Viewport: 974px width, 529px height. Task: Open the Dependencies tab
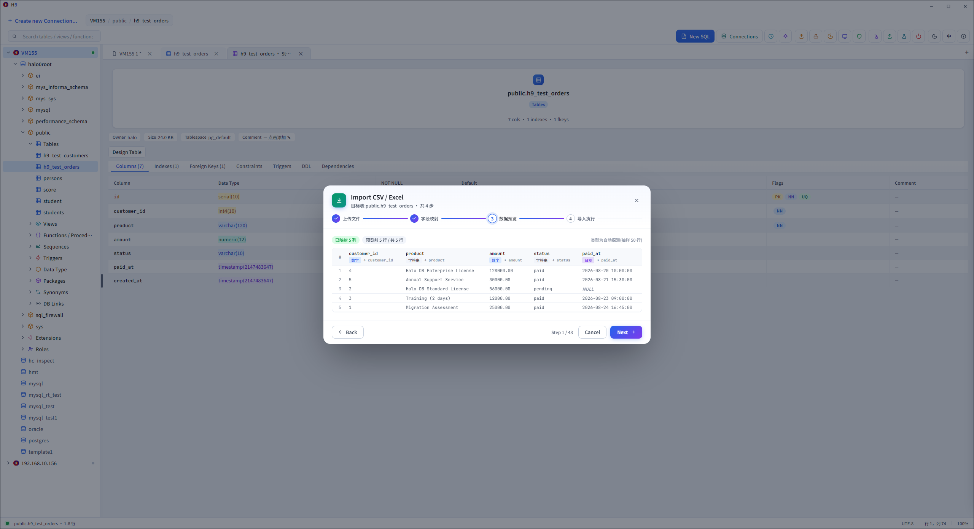tap(338, 166)
